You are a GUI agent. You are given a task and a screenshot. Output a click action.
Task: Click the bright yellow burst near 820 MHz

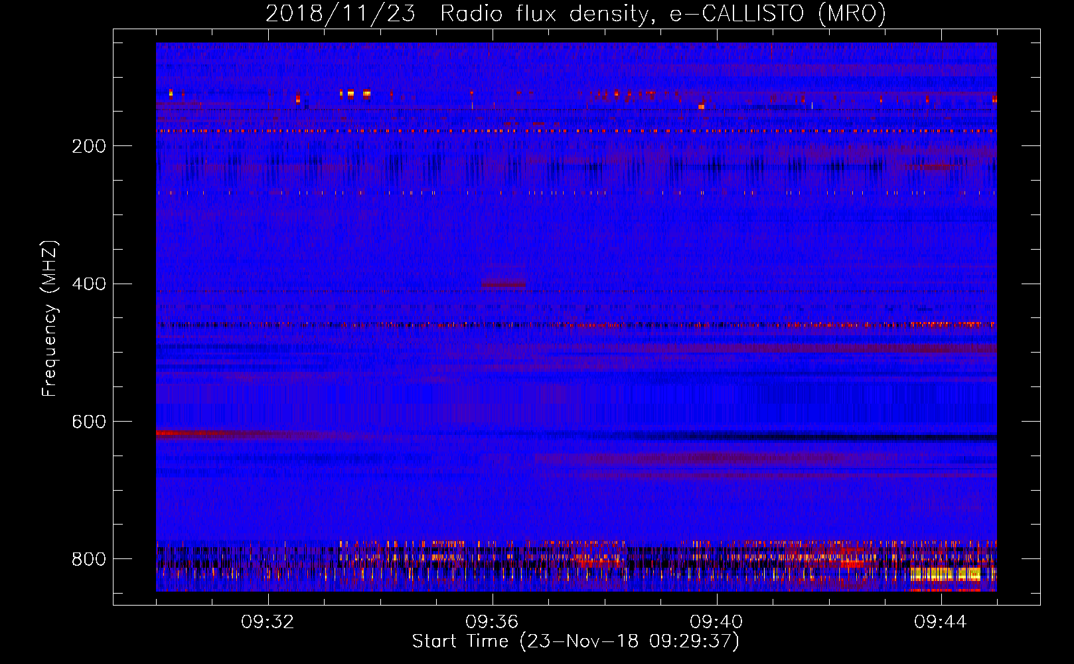point(946,574)
